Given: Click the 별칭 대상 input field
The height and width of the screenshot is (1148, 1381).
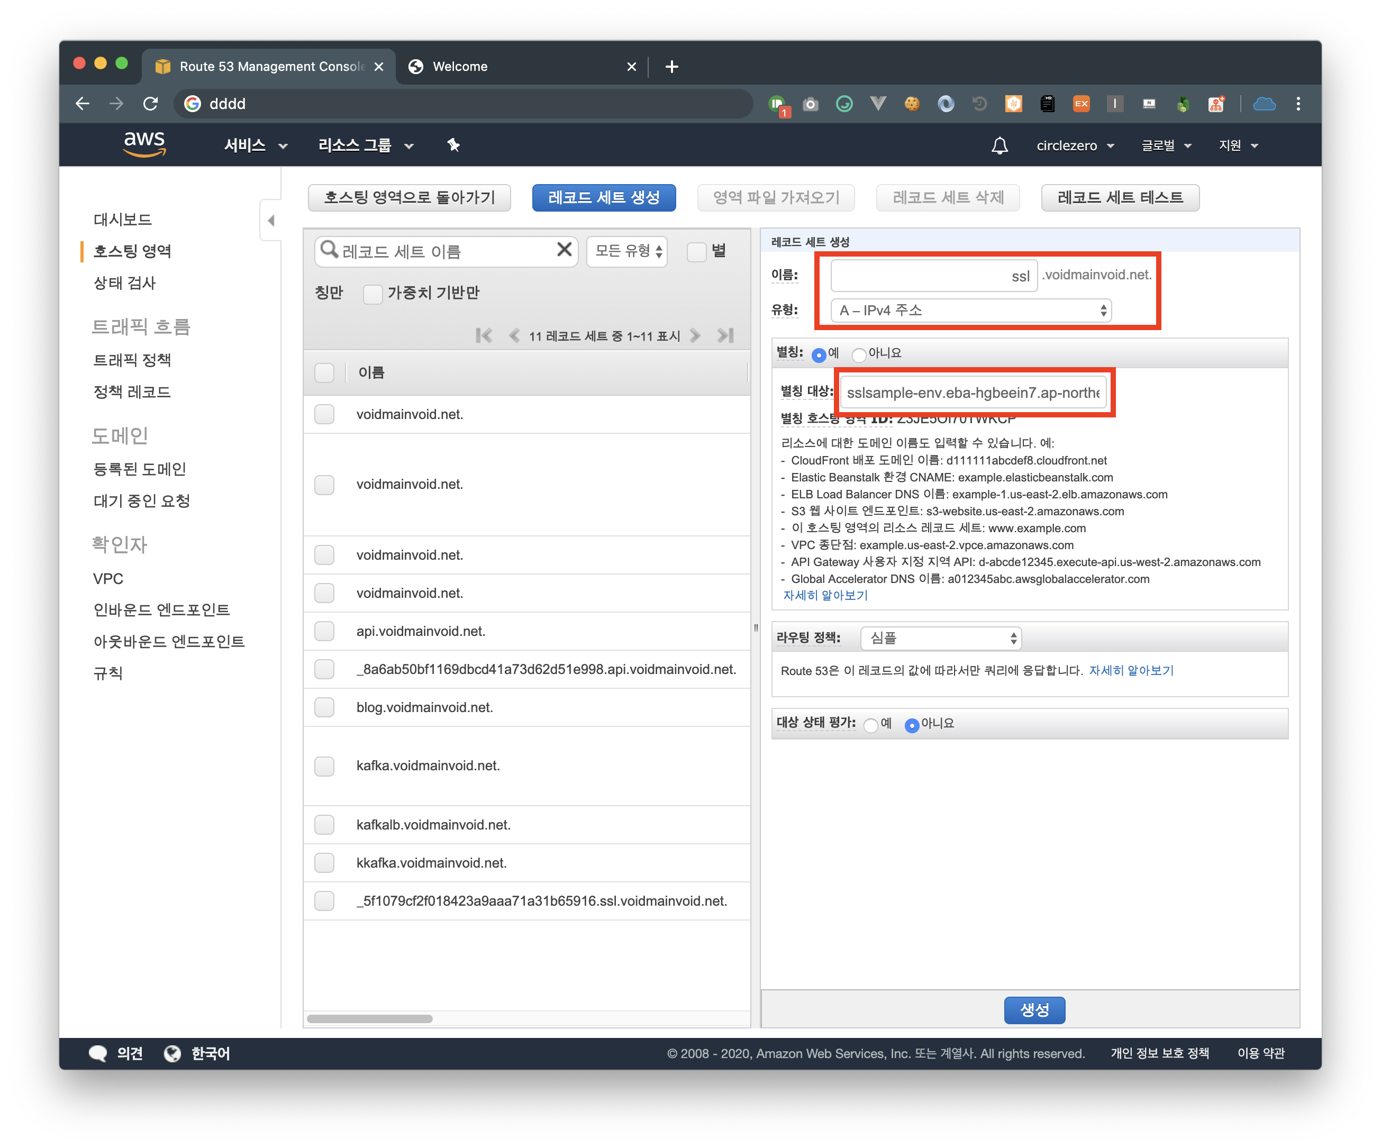Looking at the screenshot, I should point(973,393).
